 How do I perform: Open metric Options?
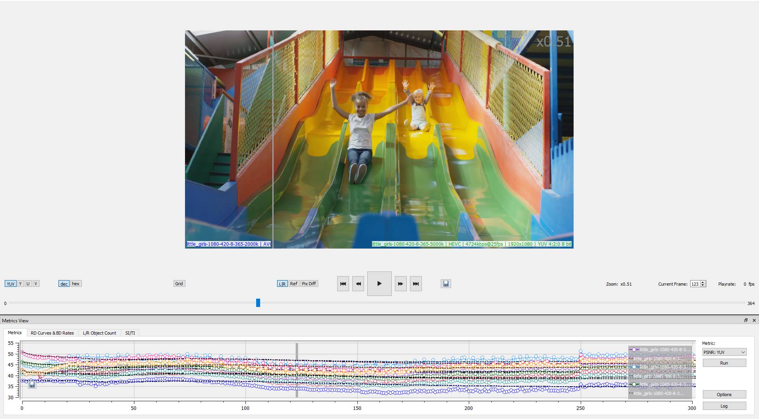click(724, 395)
